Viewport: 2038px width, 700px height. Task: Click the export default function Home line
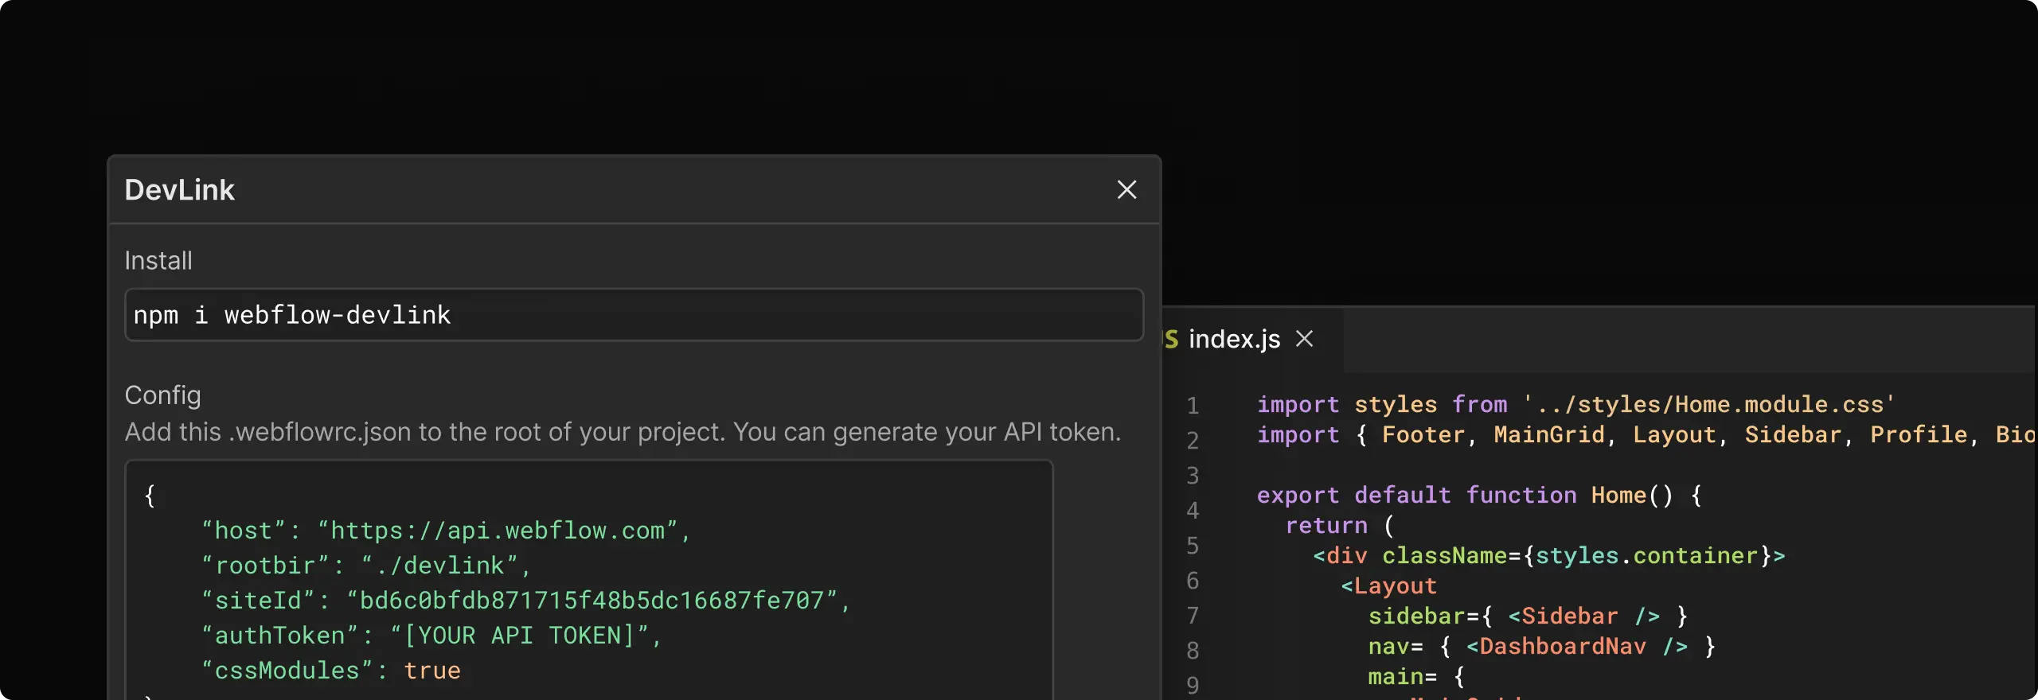[x=1479, y=495]
